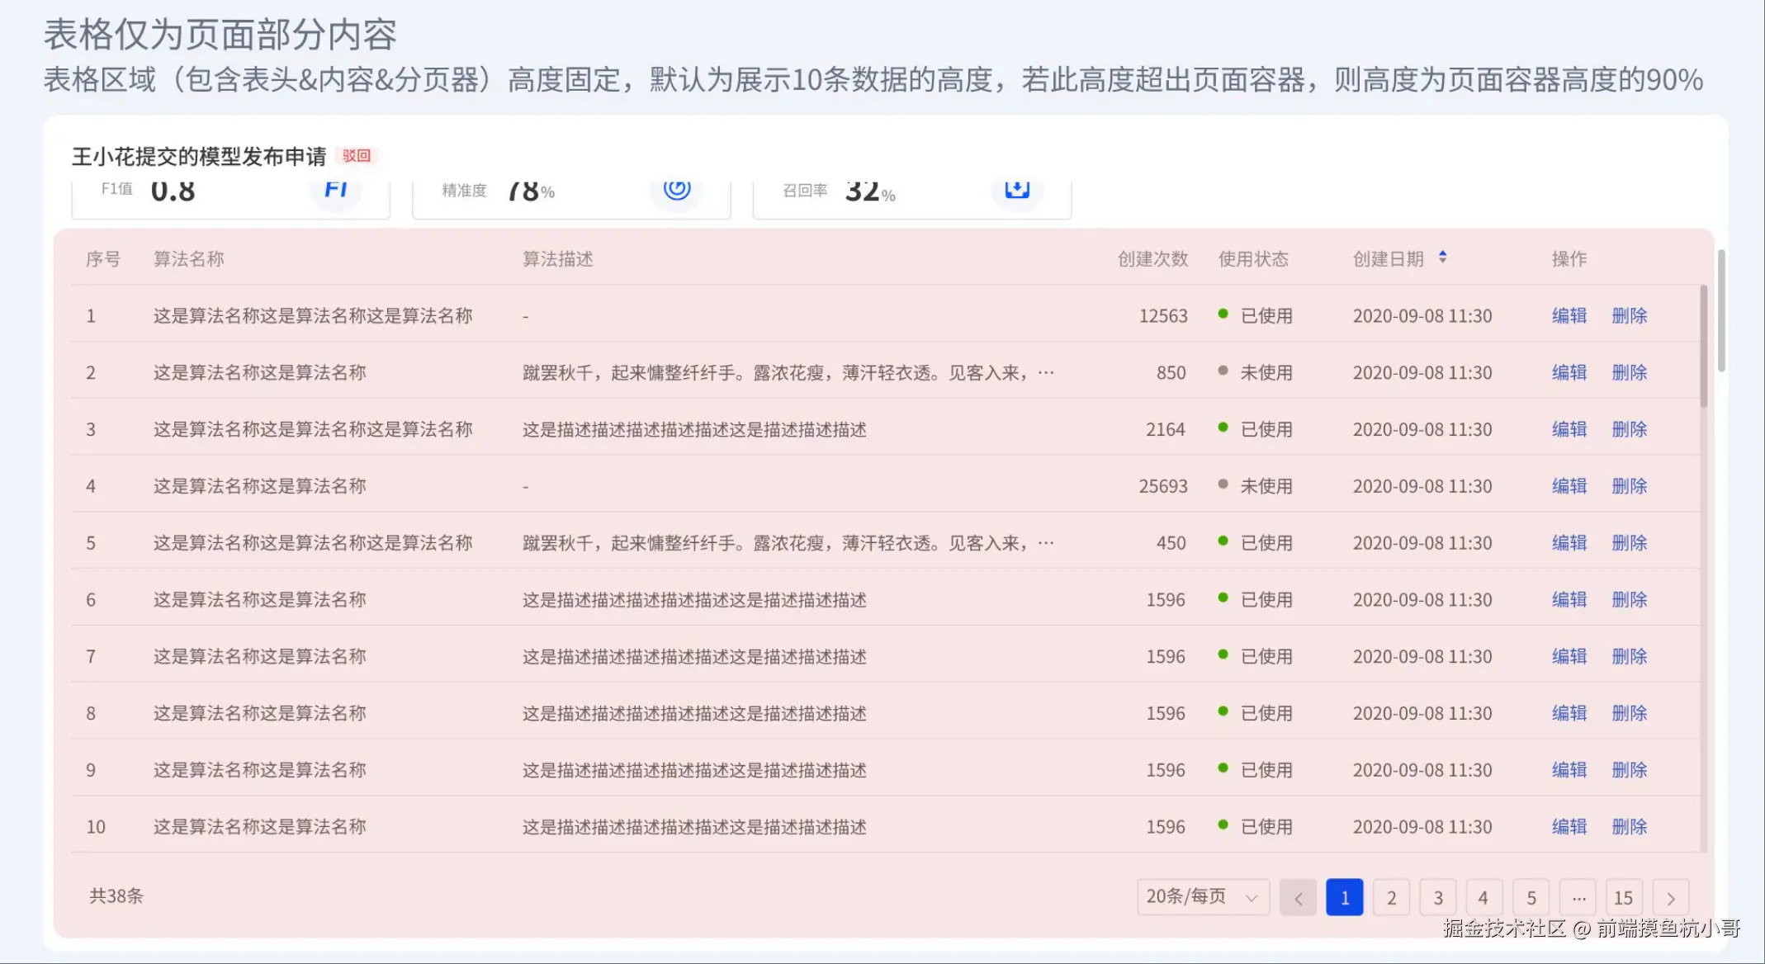Click the green status dot in row 1
The width and height of the screenshot is (1765, 964).
(x=1223, y=314)
